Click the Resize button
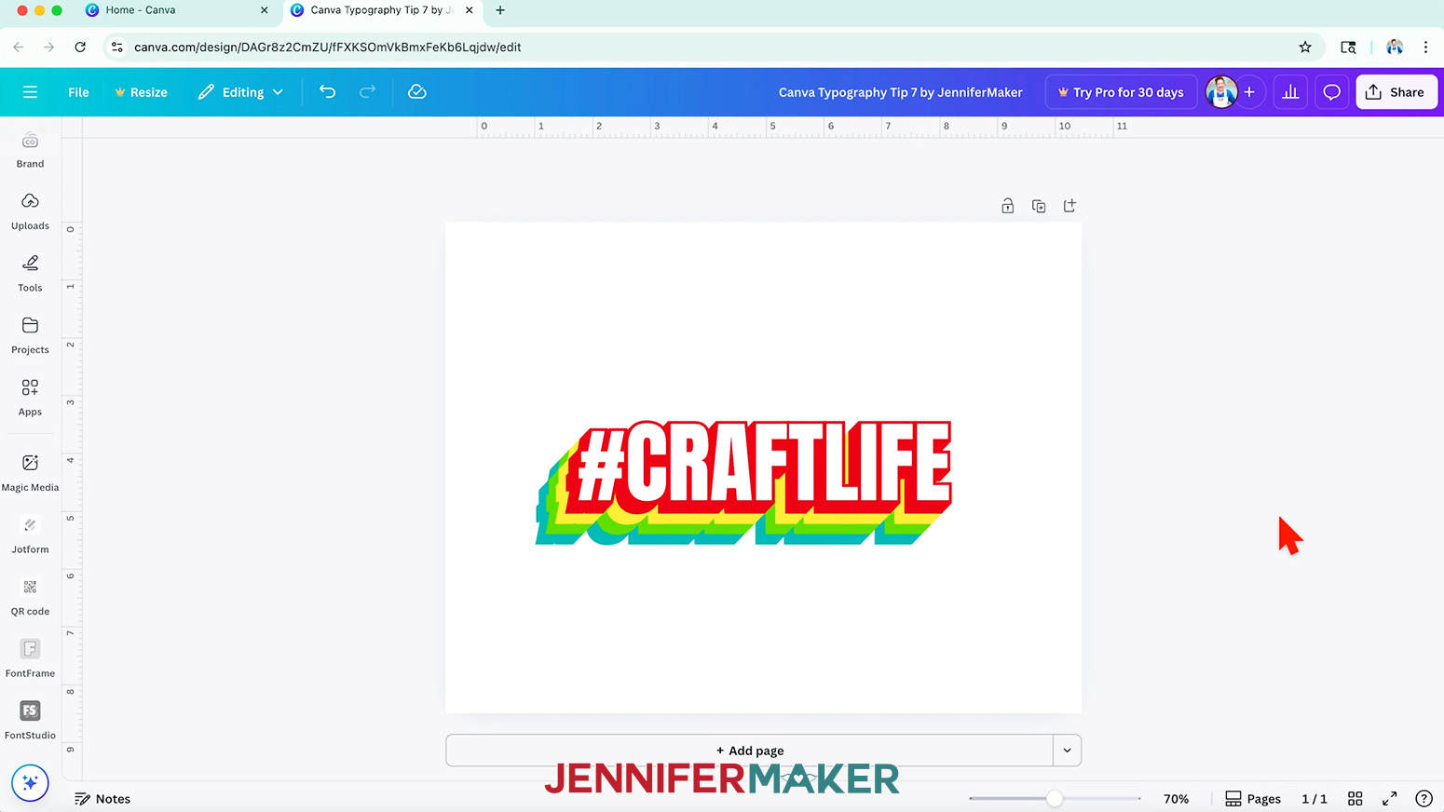The image size is (1444, 812). pos(141,92)
